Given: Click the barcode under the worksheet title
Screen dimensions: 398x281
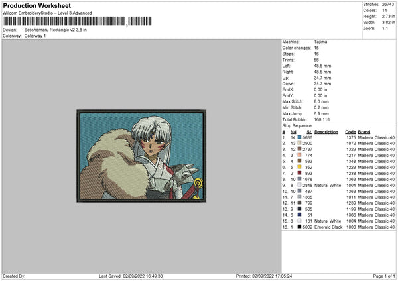Looking at the screenshot, I should [78, 21].
